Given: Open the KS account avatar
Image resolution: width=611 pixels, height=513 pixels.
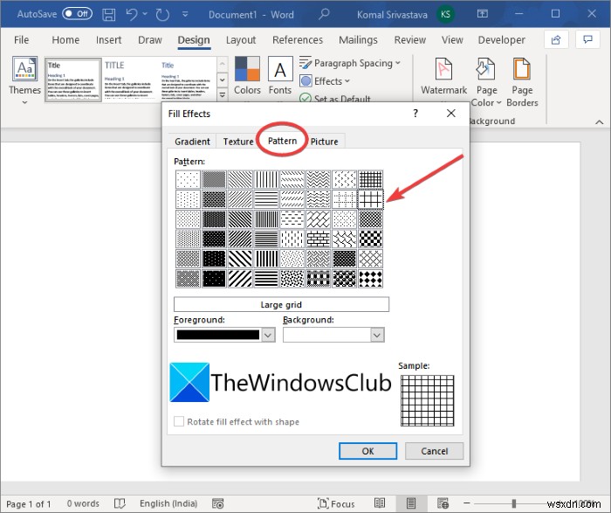Looking at the screenshot, I should [445, 15].
